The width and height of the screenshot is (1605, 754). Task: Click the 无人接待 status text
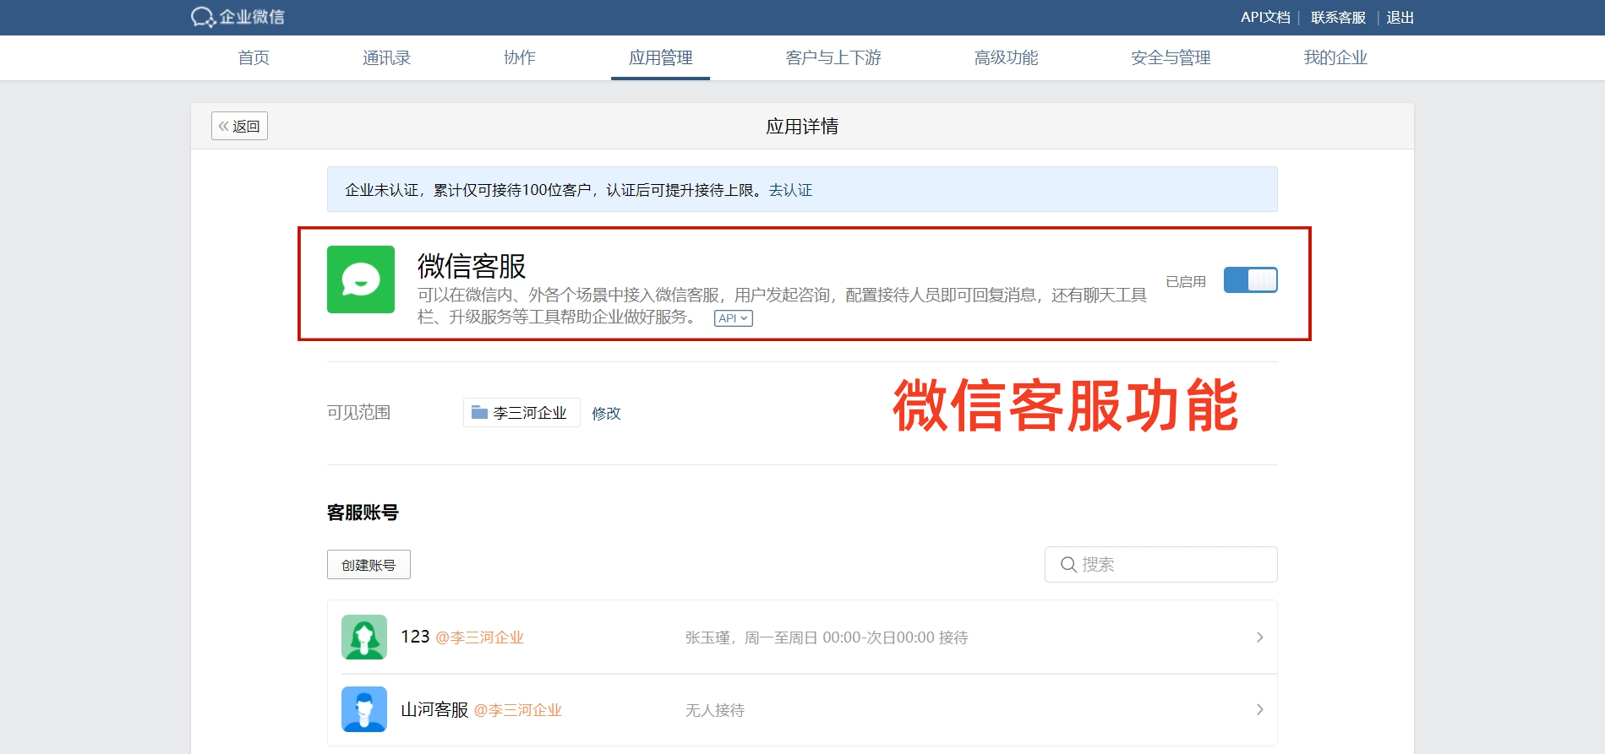click(715, 710)
